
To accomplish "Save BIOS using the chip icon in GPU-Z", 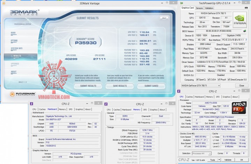I will click(245, 31).
